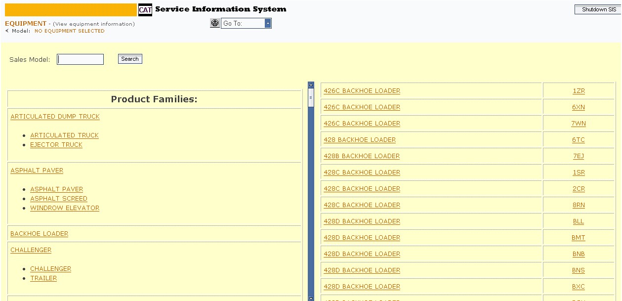
Task: Open the 428 BACKHOE LOADER link
Action: (360, 140)
